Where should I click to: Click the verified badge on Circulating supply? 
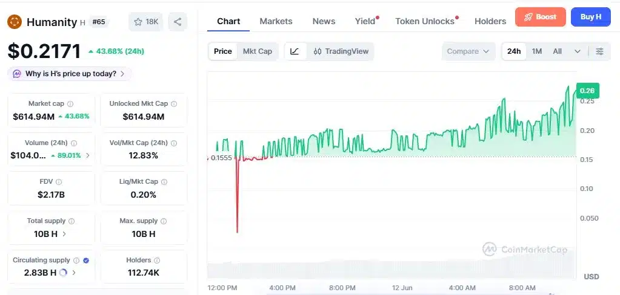click(x=86, y=261)
